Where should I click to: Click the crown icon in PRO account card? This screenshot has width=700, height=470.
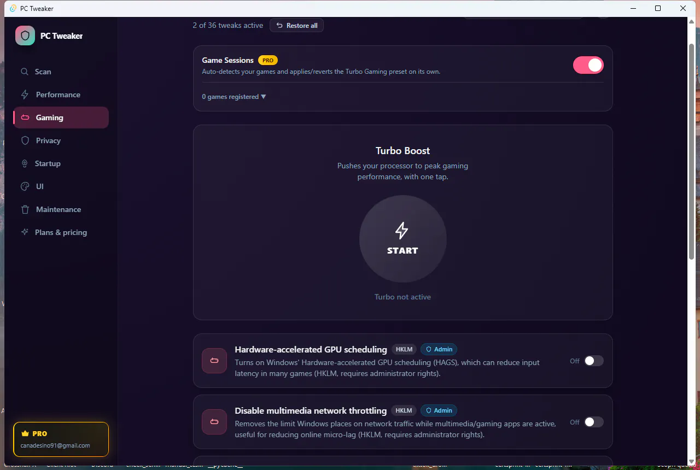click(x=25, y=433)
